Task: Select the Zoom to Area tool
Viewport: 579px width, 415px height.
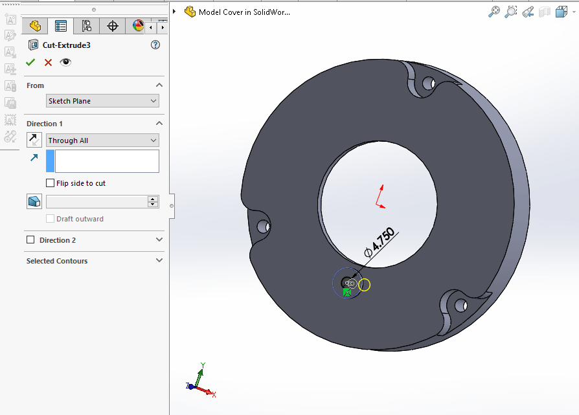Action: pyautogui.click(x=511, y=12)
